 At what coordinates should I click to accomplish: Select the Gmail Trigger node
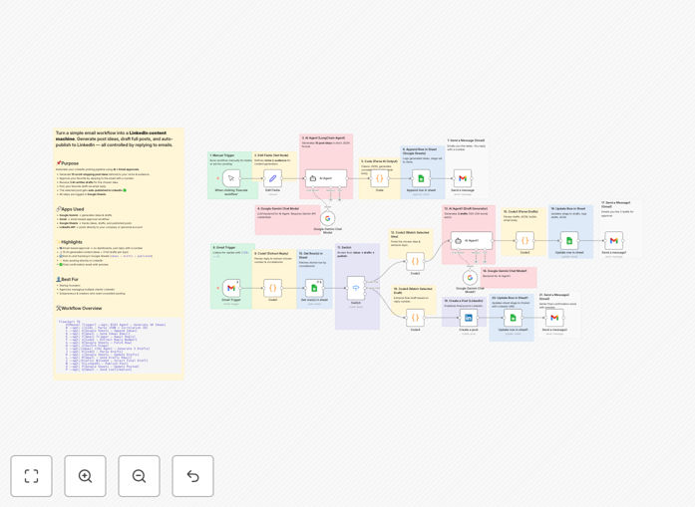pyautogui.click(x=231, y=288)
